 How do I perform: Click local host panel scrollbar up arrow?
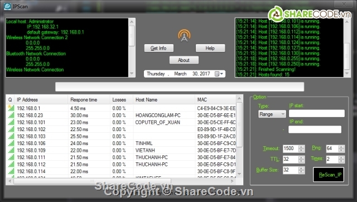pos(132,22)
